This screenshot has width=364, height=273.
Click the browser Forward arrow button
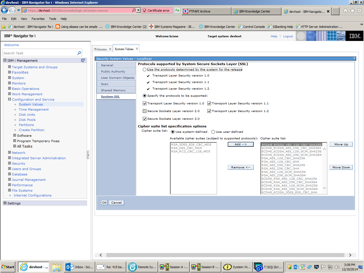(12, 10)
